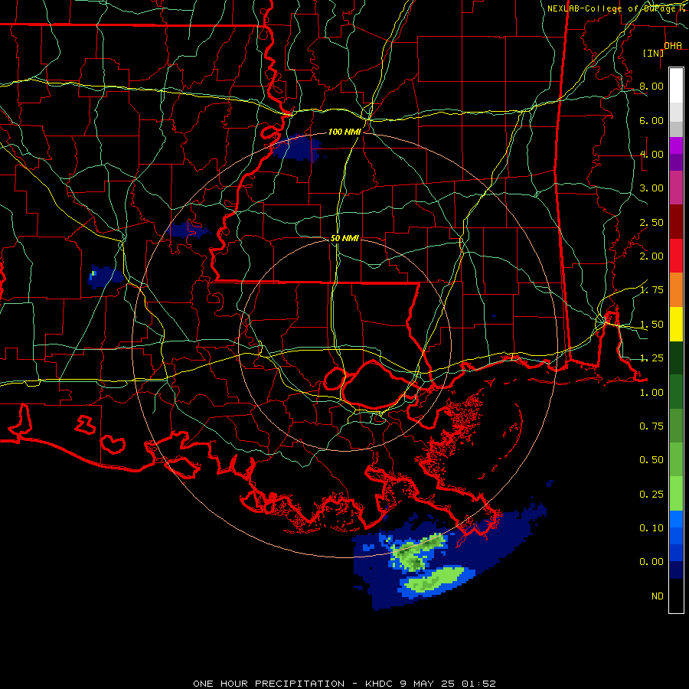Click the ONE HOUR PRECIPITATION title text
Viewport: 689px width, 689px height.
(x=269, y=684)
